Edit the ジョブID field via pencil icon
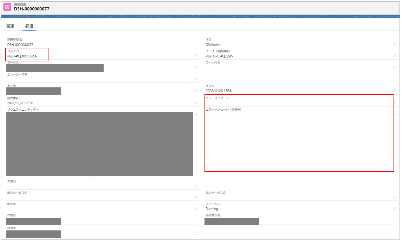The width and height of the screenshot is (402, 241). pyautogui.click(x=196, y=56)
